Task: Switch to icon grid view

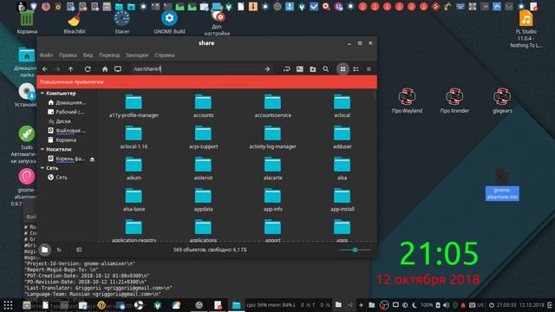Action: [343, 69]
